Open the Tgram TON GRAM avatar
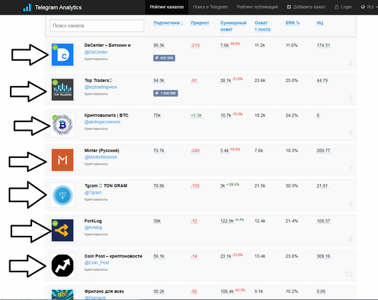The height and width of the screenshot is (300, 378). click(x=63, y=195)
